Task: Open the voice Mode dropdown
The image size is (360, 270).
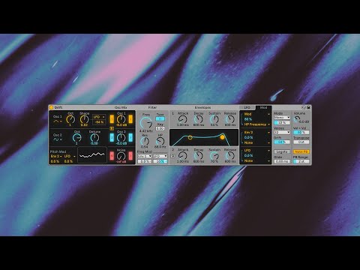Action: [x=282, y=118]
